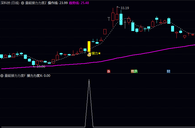This screenshot has width=195, height=128.
Task: Select the yellow relay signal candlestick
Action: 89,47
